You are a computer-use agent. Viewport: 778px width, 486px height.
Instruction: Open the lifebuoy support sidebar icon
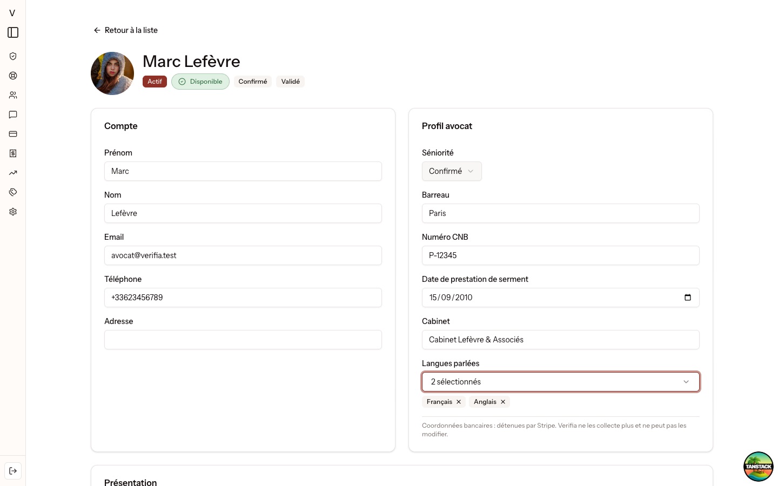13,76
